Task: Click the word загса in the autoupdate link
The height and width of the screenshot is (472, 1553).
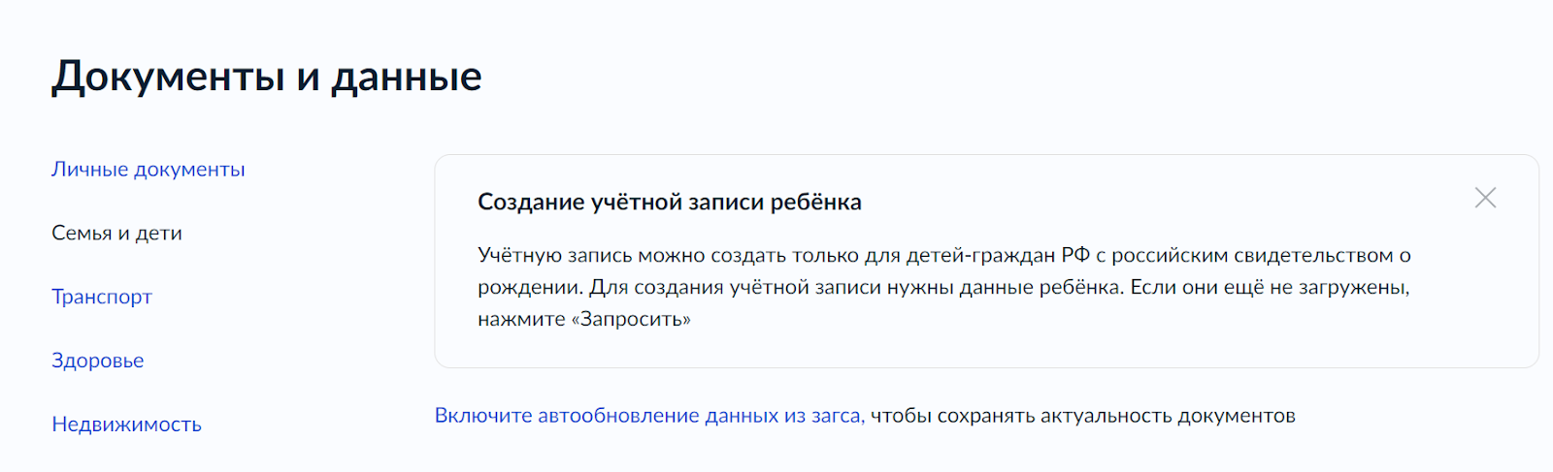Action: click(x=836, y=416)
